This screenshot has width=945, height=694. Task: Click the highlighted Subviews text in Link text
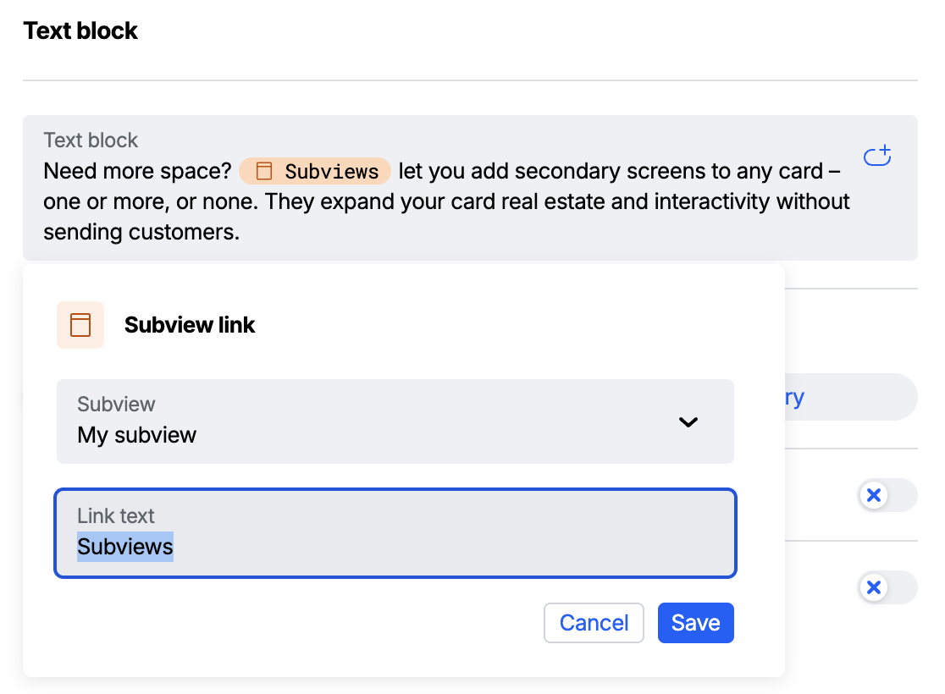click(x=125, y=547)
